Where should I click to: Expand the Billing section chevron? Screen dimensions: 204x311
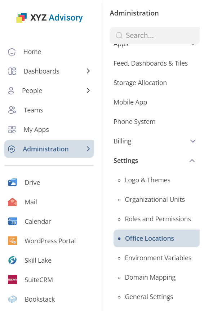(193, 141)
